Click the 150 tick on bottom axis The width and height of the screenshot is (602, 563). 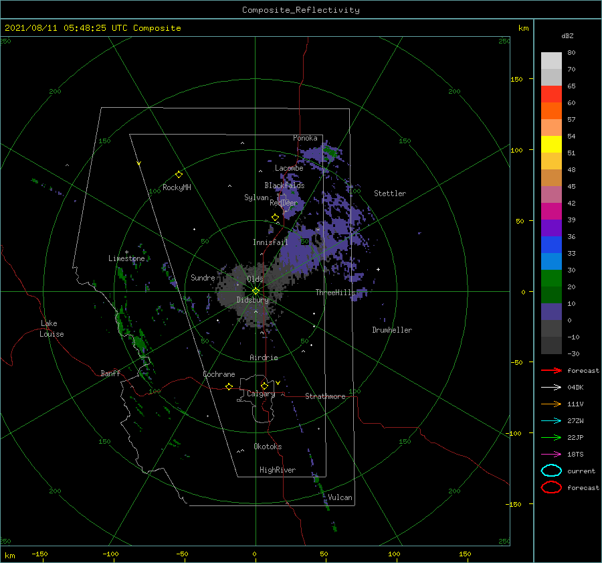465,554
